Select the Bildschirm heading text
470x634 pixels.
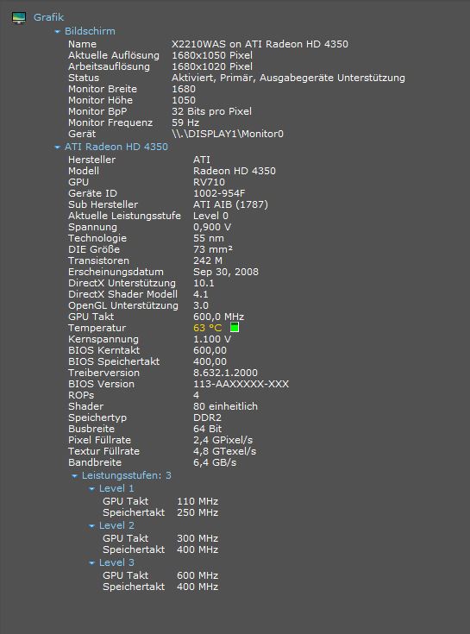click(x=90, y=31)
